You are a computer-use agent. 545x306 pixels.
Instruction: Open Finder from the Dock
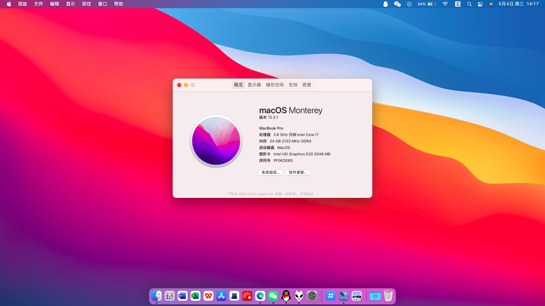157,296
